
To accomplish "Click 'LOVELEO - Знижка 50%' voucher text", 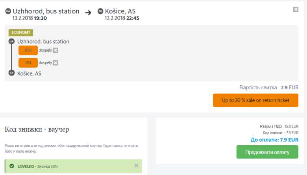I will [x=37, y=166].
